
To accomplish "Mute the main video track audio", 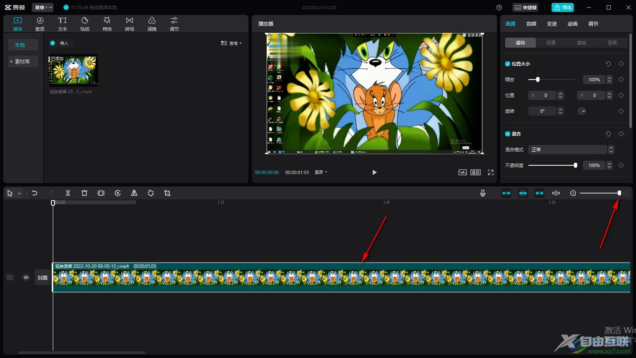I will (x=26, y=278).
